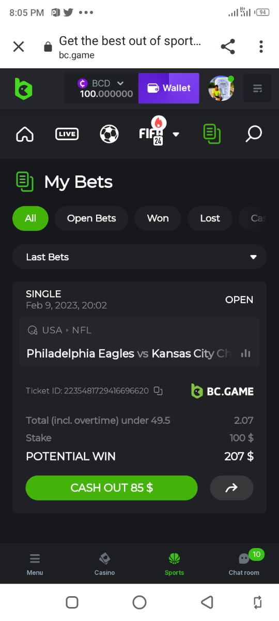
Task: Open the Wallet button
Action: [168, 88]
